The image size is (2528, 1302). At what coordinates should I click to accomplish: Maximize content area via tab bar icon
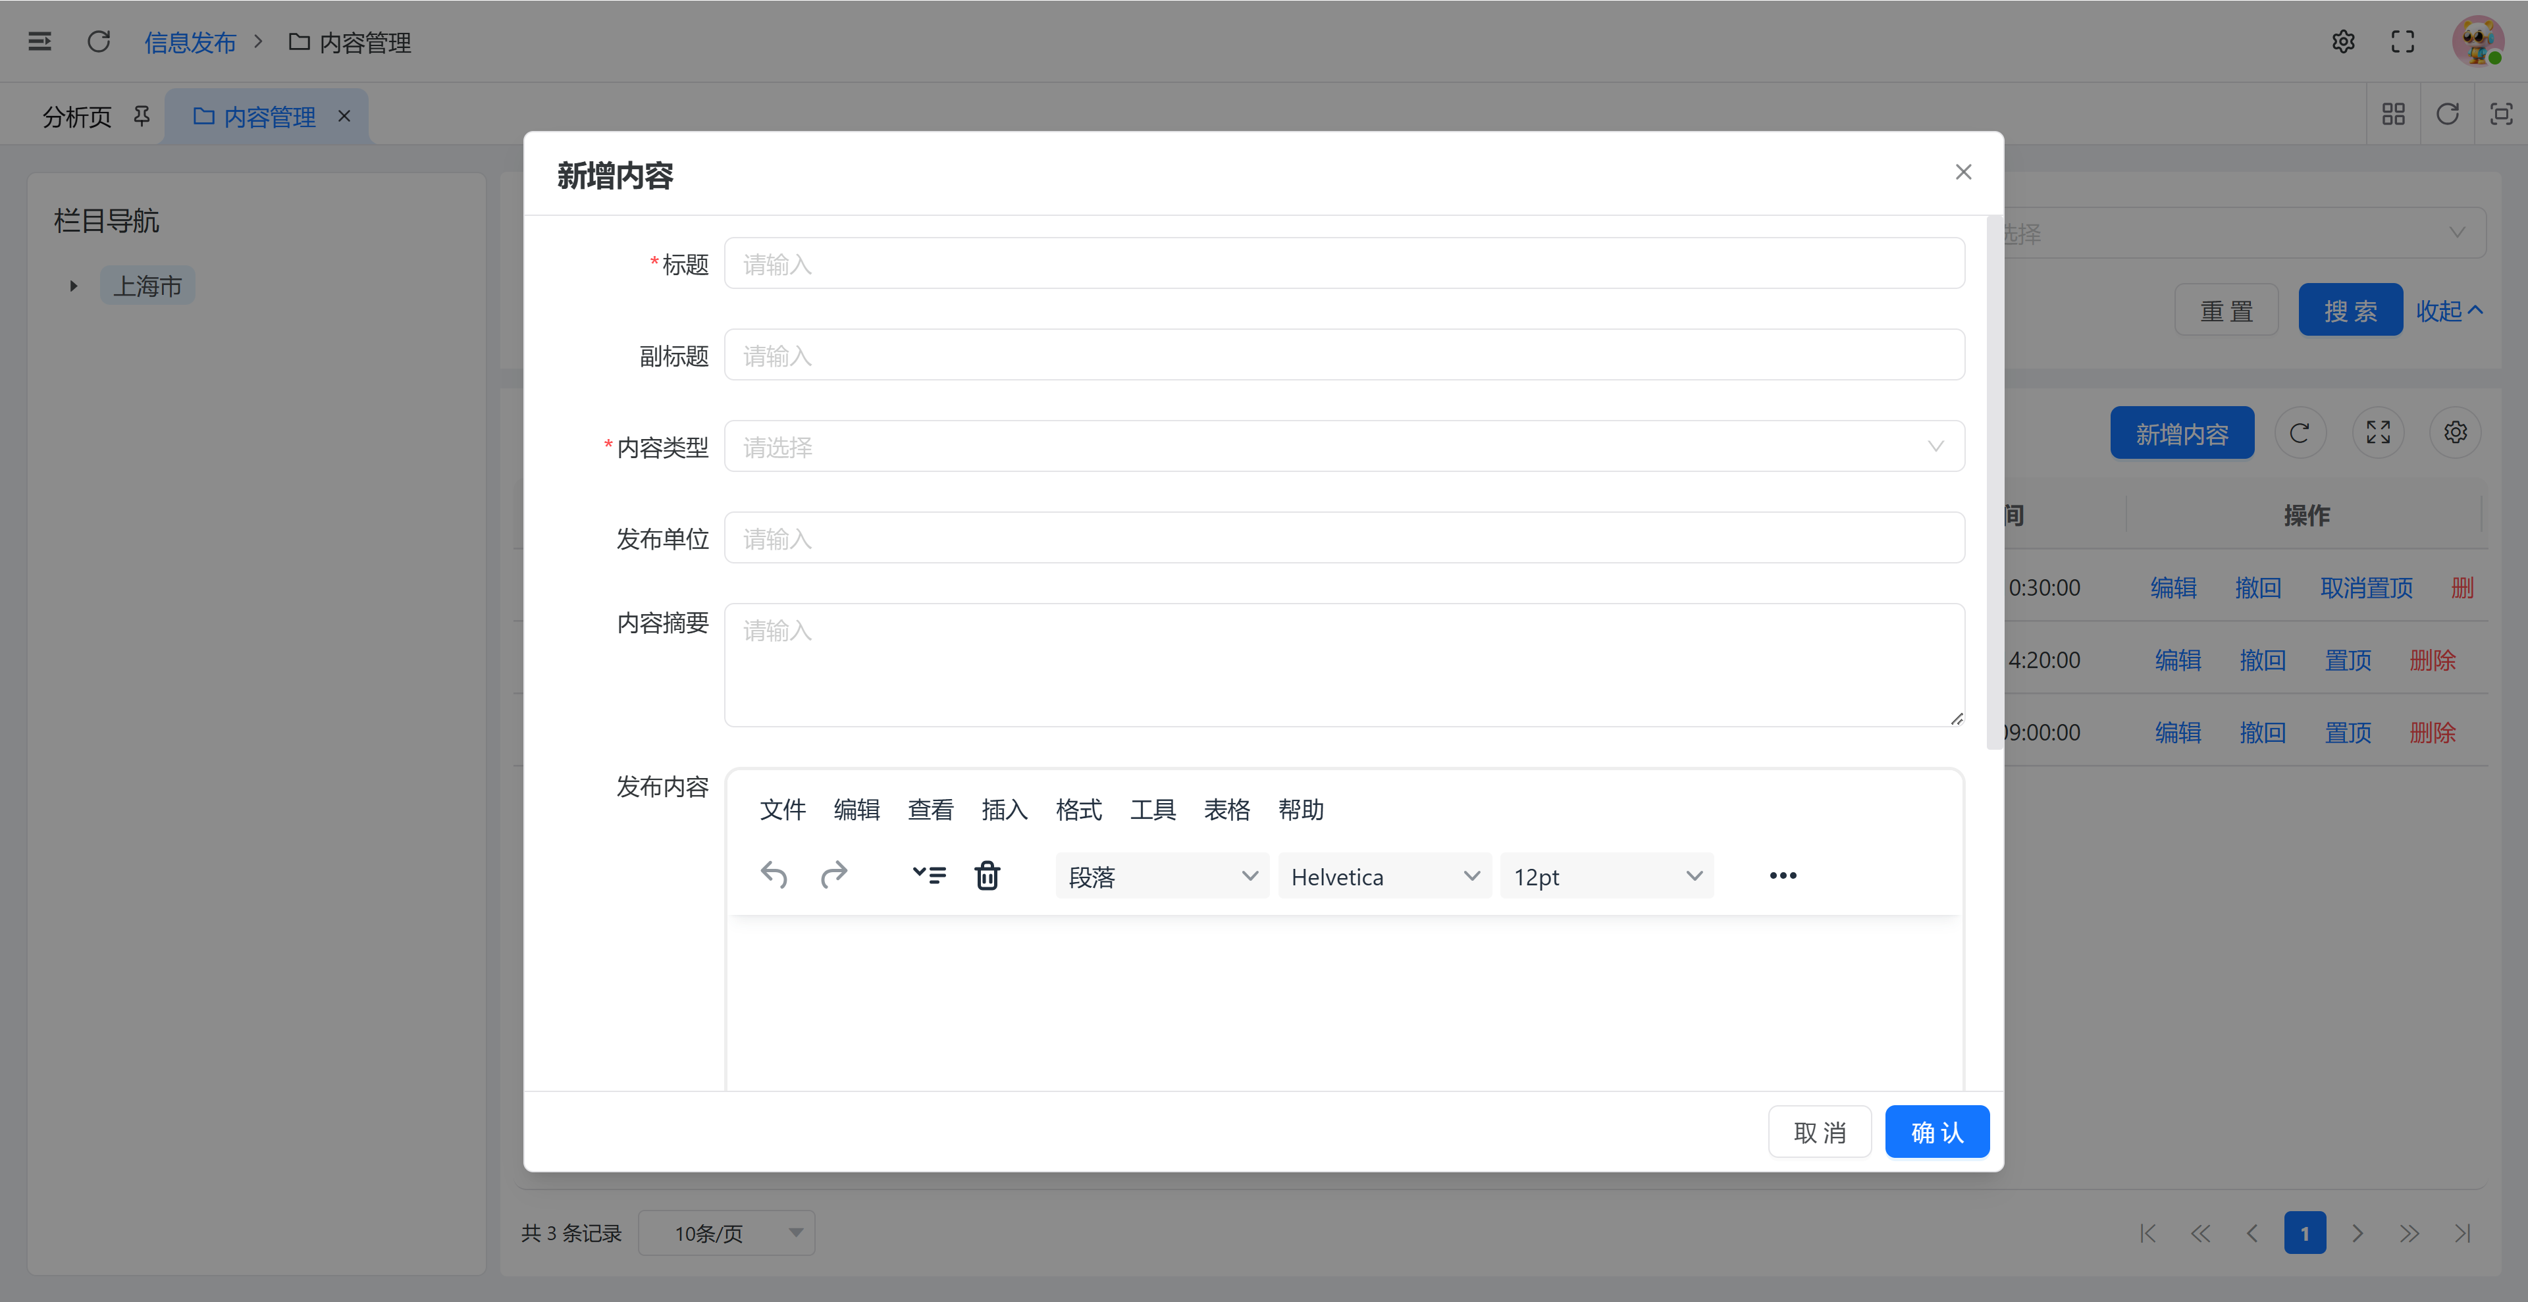(2502, 115)
